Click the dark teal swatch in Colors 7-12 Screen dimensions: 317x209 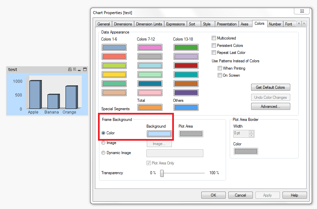coord(150,83)
